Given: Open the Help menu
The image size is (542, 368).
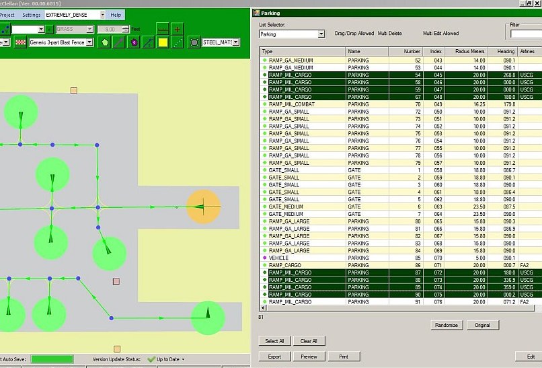Looking at the screenshot, I should pyautogui.click(x=116, y=15).
